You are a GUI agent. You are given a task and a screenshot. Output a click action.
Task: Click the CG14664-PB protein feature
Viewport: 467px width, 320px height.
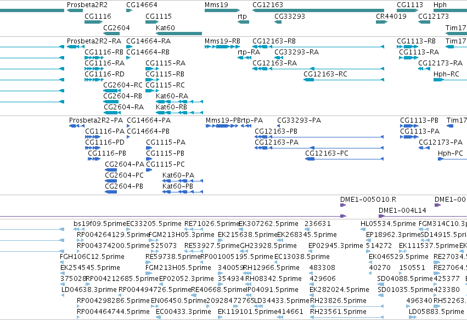pyautogui.click(x=128, y=137)
